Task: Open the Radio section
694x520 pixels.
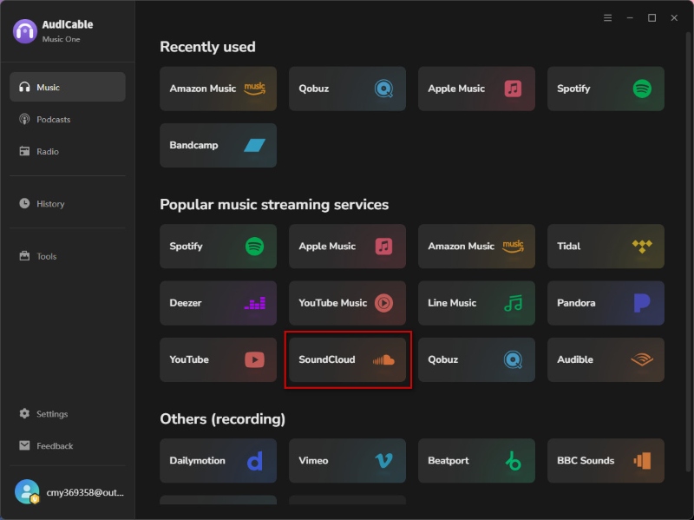Action: coord(68,151)
